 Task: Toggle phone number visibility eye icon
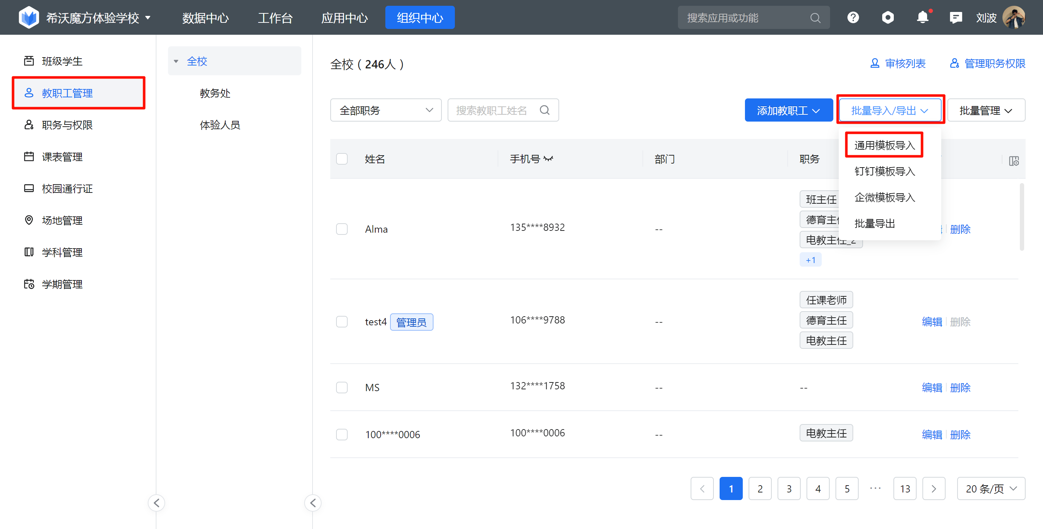click(548, 158)
